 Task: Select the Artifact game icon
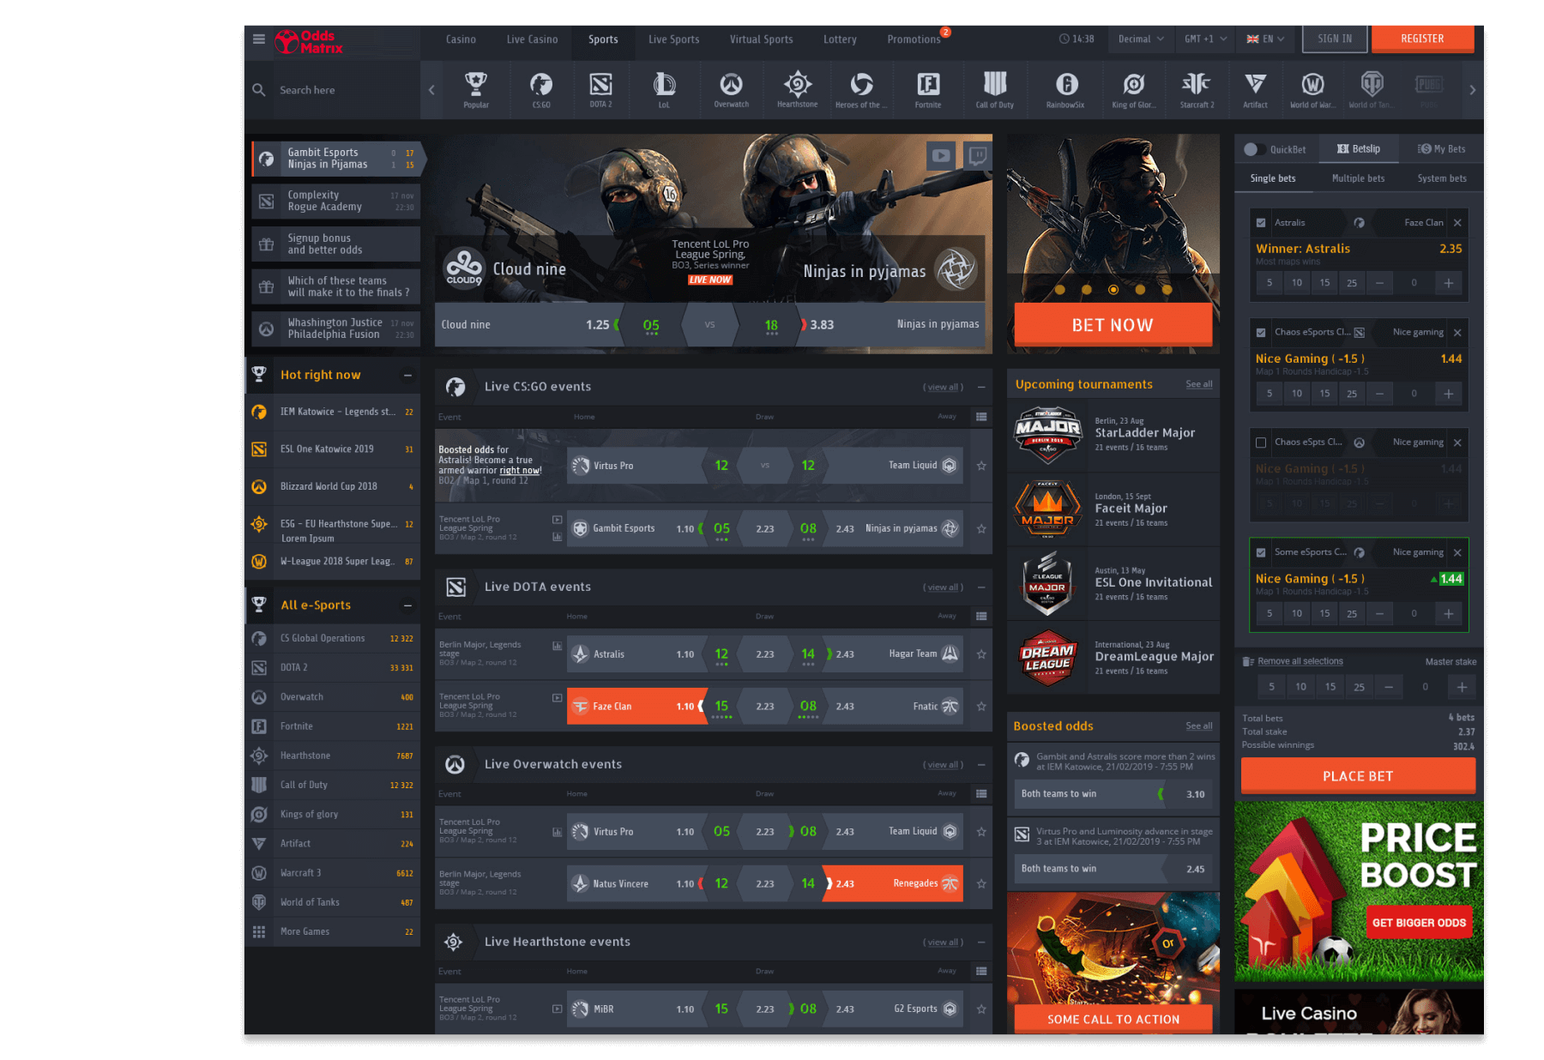coord(1255,89)
